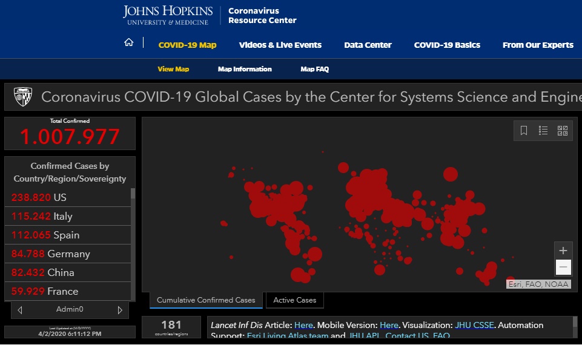
Task: Click the country list scrollbar
Action: pyautogui.click(x=133, y=242)
